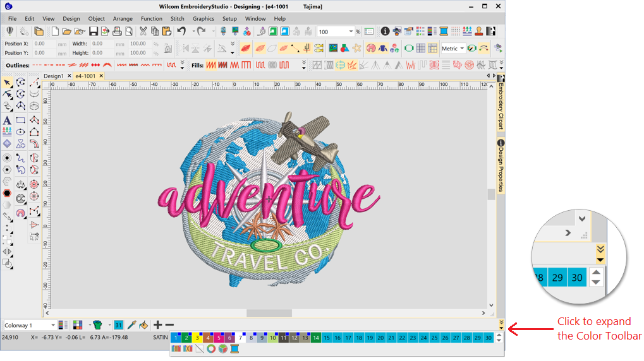
Task: Pick a color with the eyedropper tool
Action: point(131,325)
